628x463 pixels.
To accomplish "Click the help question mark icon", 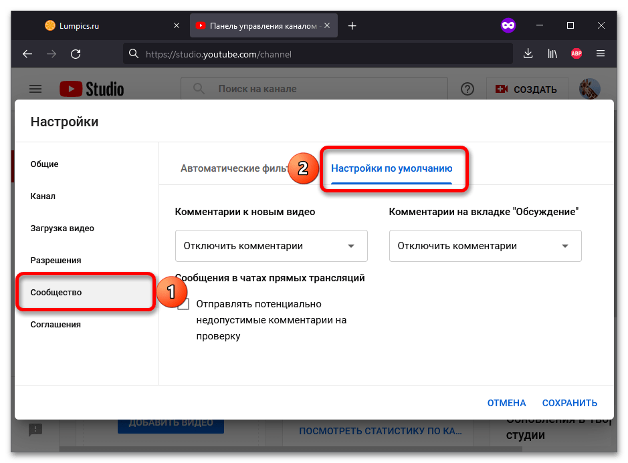I will pos(467,89).
